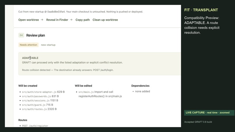The height and width of the screenshot is (132, 235).
Task: Click src/auth/routes.js file entry
Action: (39, 109)
